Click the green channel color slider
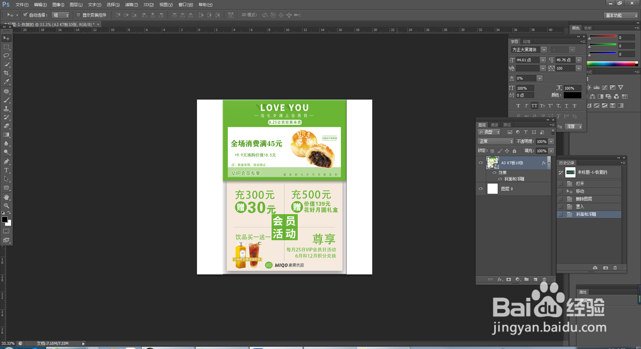Image resolution: width=641 pixels, height=349 pixels. tap(603, 44)
